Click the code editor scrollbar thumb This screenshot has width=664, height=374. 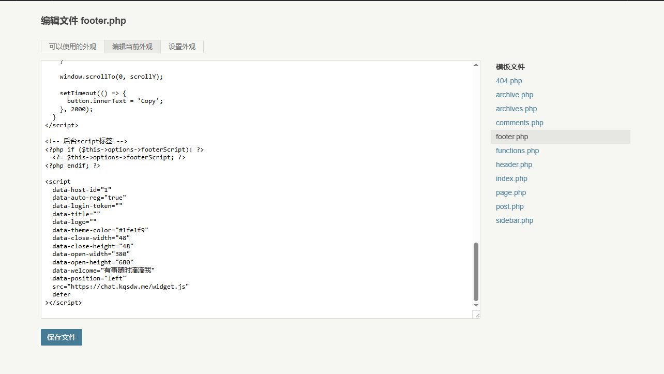coord(476,272)
